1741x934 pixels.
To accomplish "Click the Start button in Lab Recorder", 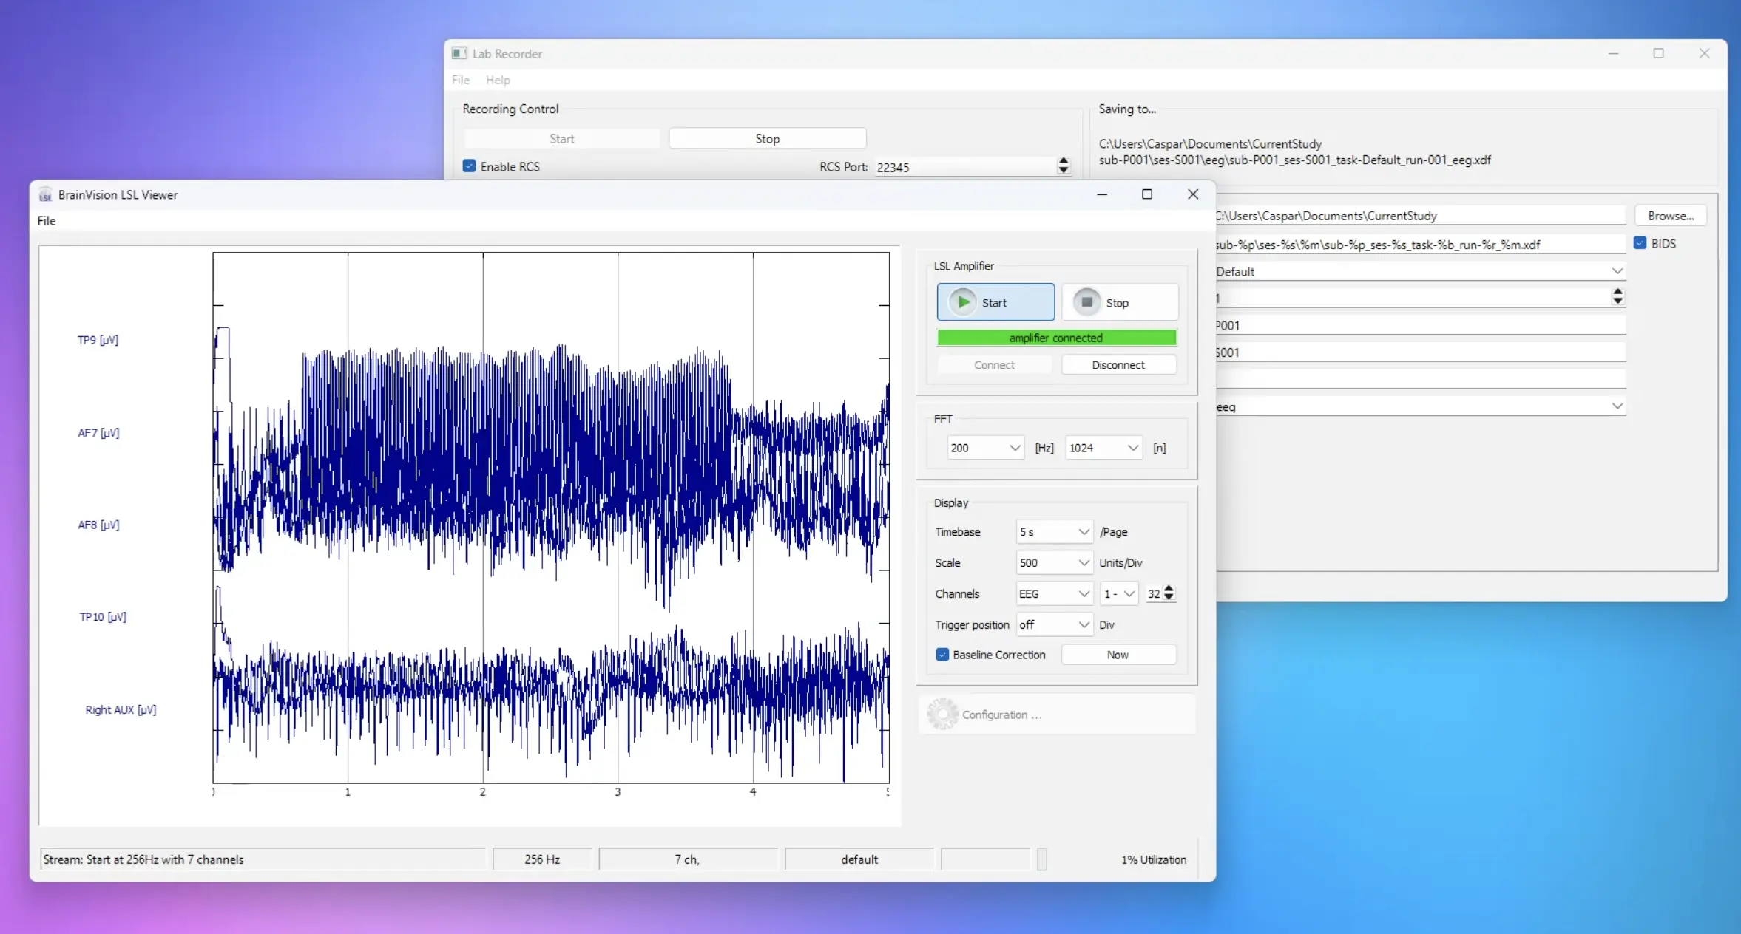I will click(x=561, y=138).
